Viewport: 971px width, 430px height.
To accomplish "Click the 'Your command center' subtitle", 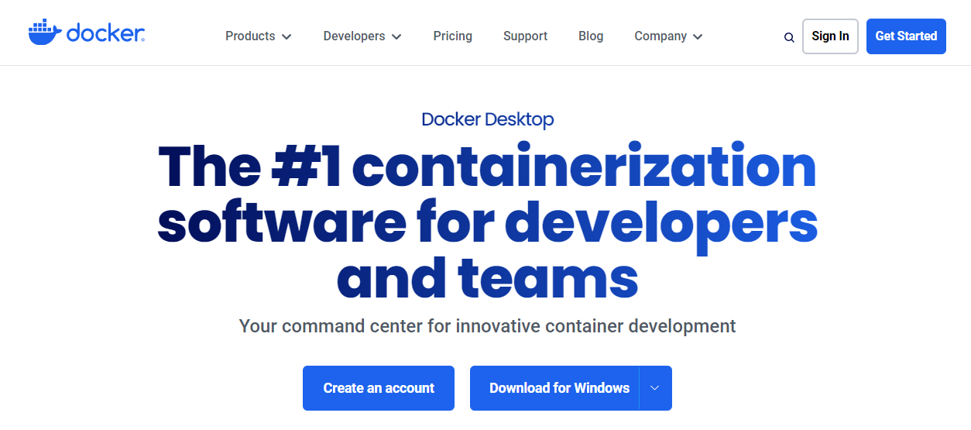I will (488, 326).
